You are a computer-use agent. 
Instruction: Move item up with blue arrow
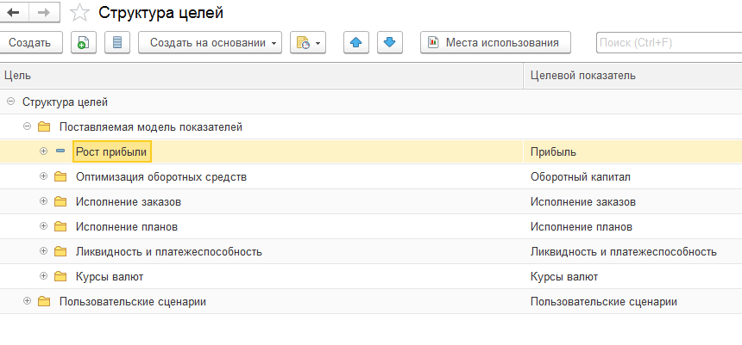point(356,42)
